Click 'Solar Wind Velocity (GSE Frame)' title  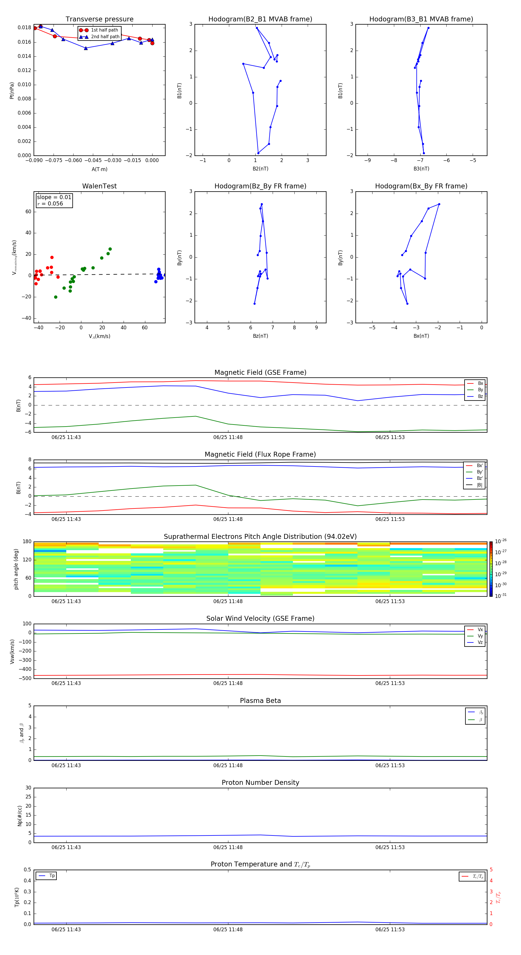pos(260,618)
